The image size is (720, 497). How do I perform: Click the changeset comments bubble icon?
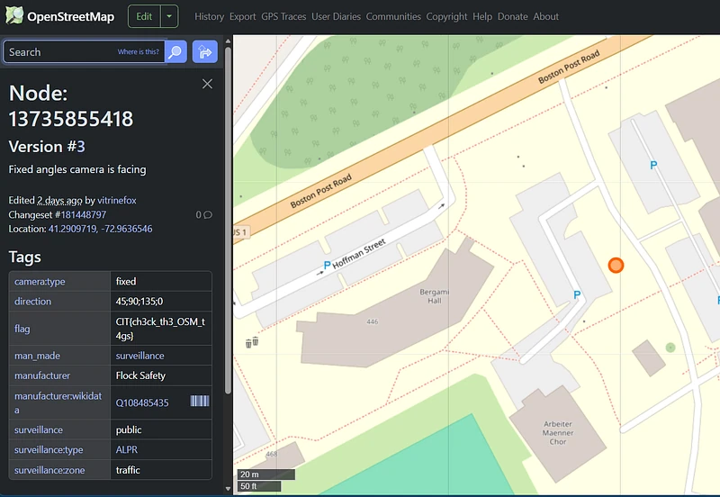click(208, 214)
